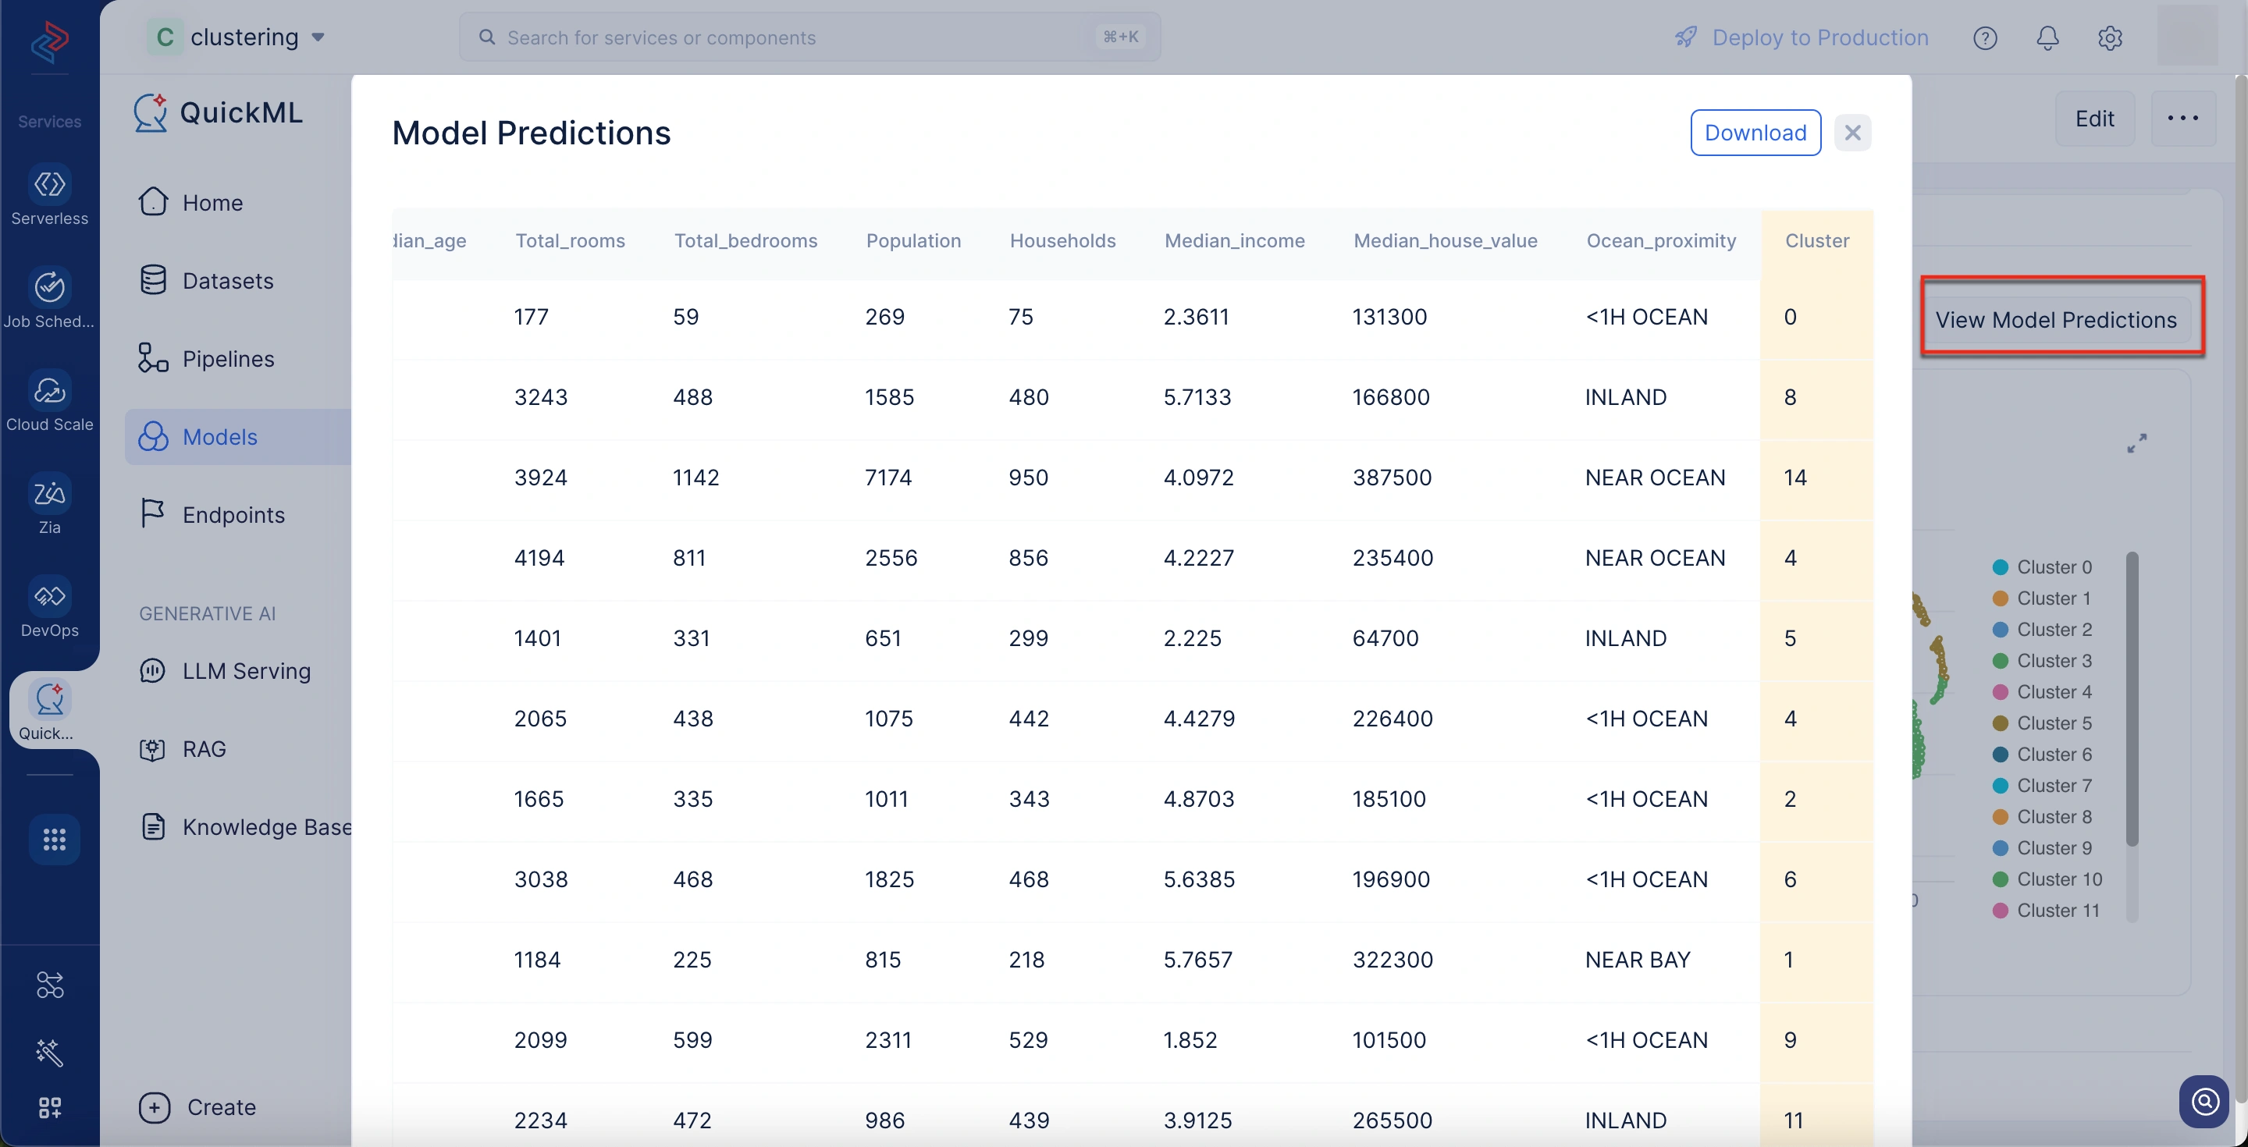Viewport: 2248px width, 1147px height.
Task: Open the three-dots more options menu
Action: (x=2182, y=119)
